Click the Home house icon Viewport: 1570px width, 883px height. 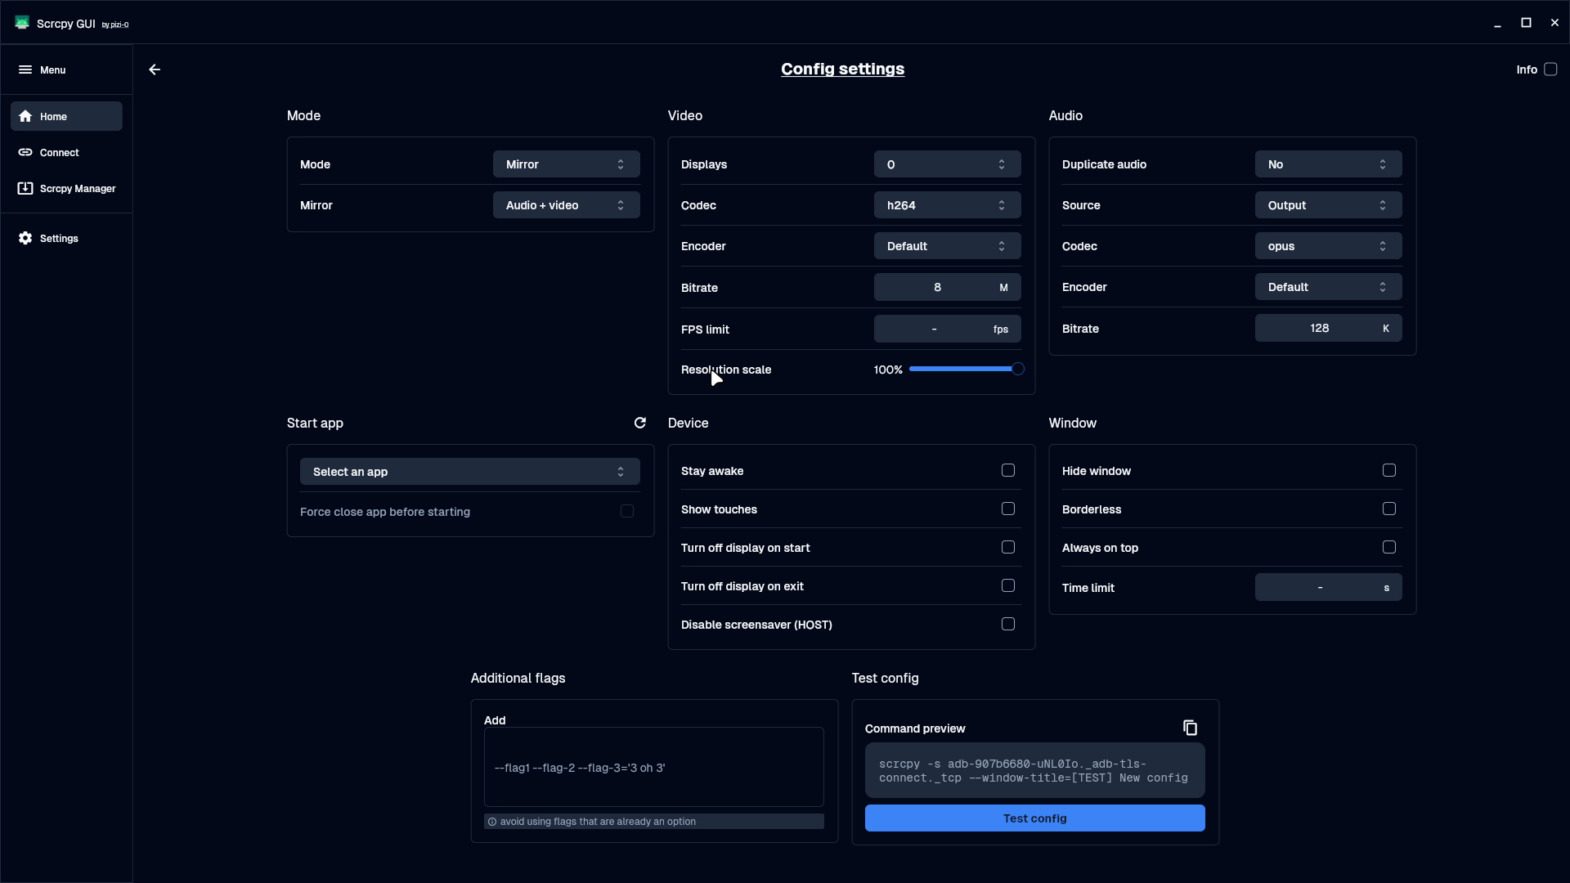25,116
